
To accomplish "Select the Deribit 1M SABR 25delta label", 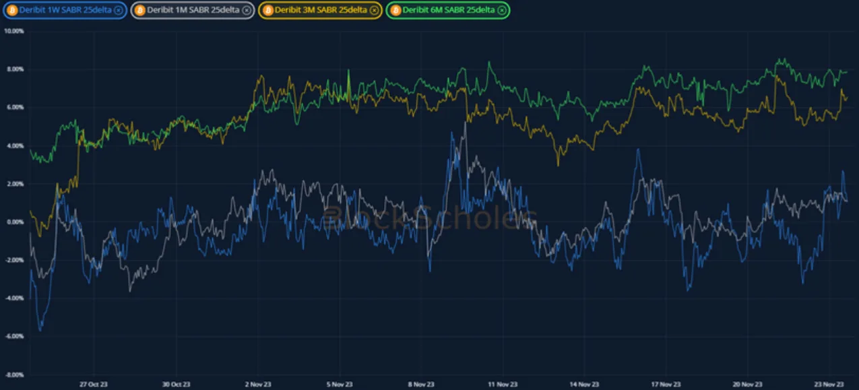I will (193, 10).
